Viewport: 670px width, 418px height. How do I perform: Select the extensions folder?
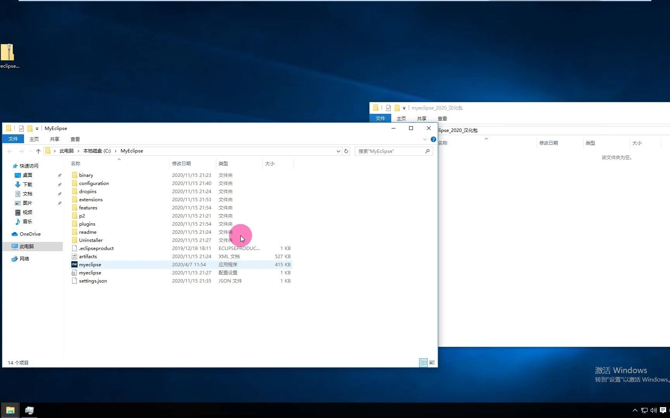[x=91, y=199]
